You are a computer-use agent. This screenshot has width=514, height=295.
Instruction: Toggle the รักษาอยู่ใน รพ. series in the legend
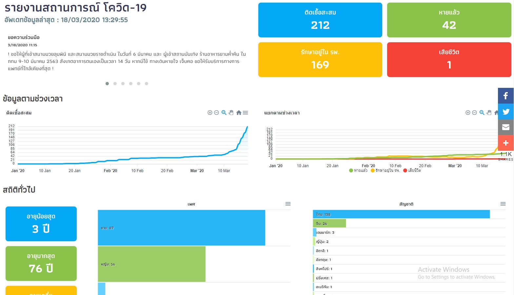pos(385,170)
